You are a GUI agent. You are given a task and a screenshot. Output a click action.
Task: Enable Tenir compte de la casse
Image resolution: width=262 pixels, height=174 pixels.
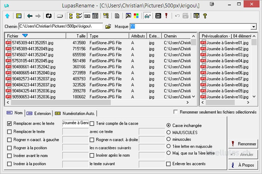tap(92, 124)
